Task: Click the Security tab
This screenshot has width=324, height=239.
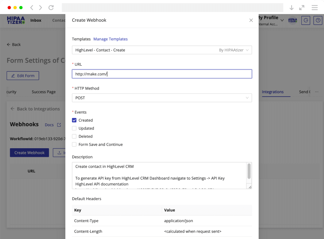Action: (x=11, y=92)
